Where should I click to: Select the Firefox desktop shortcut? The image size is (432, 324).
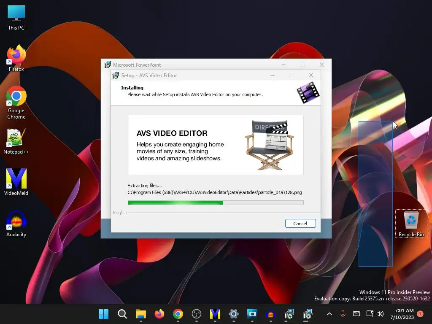click(x=16, y=58)
